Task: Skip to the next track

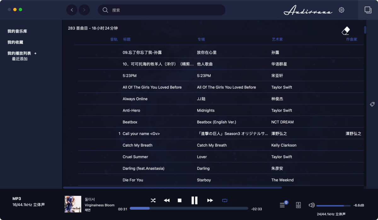Action: [210, 200]
